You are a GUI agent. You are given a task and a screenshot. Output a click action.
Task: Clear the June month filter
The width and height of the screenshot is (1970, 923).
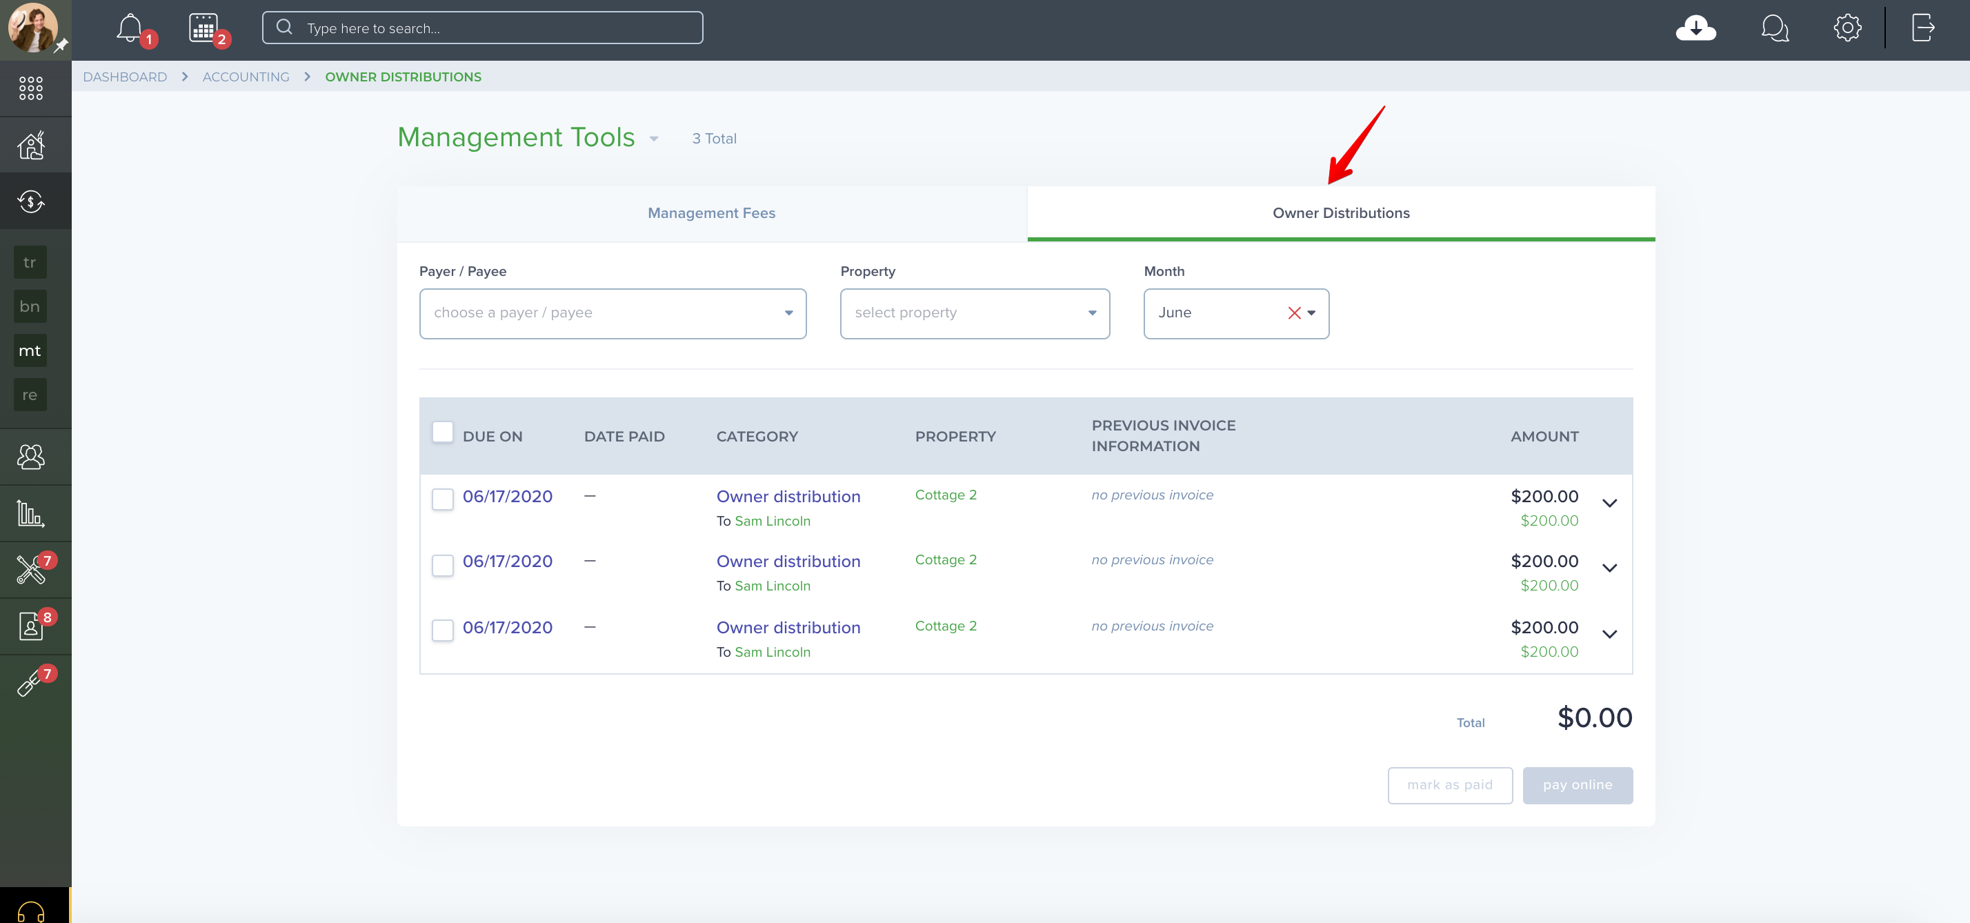point(1294,312)
